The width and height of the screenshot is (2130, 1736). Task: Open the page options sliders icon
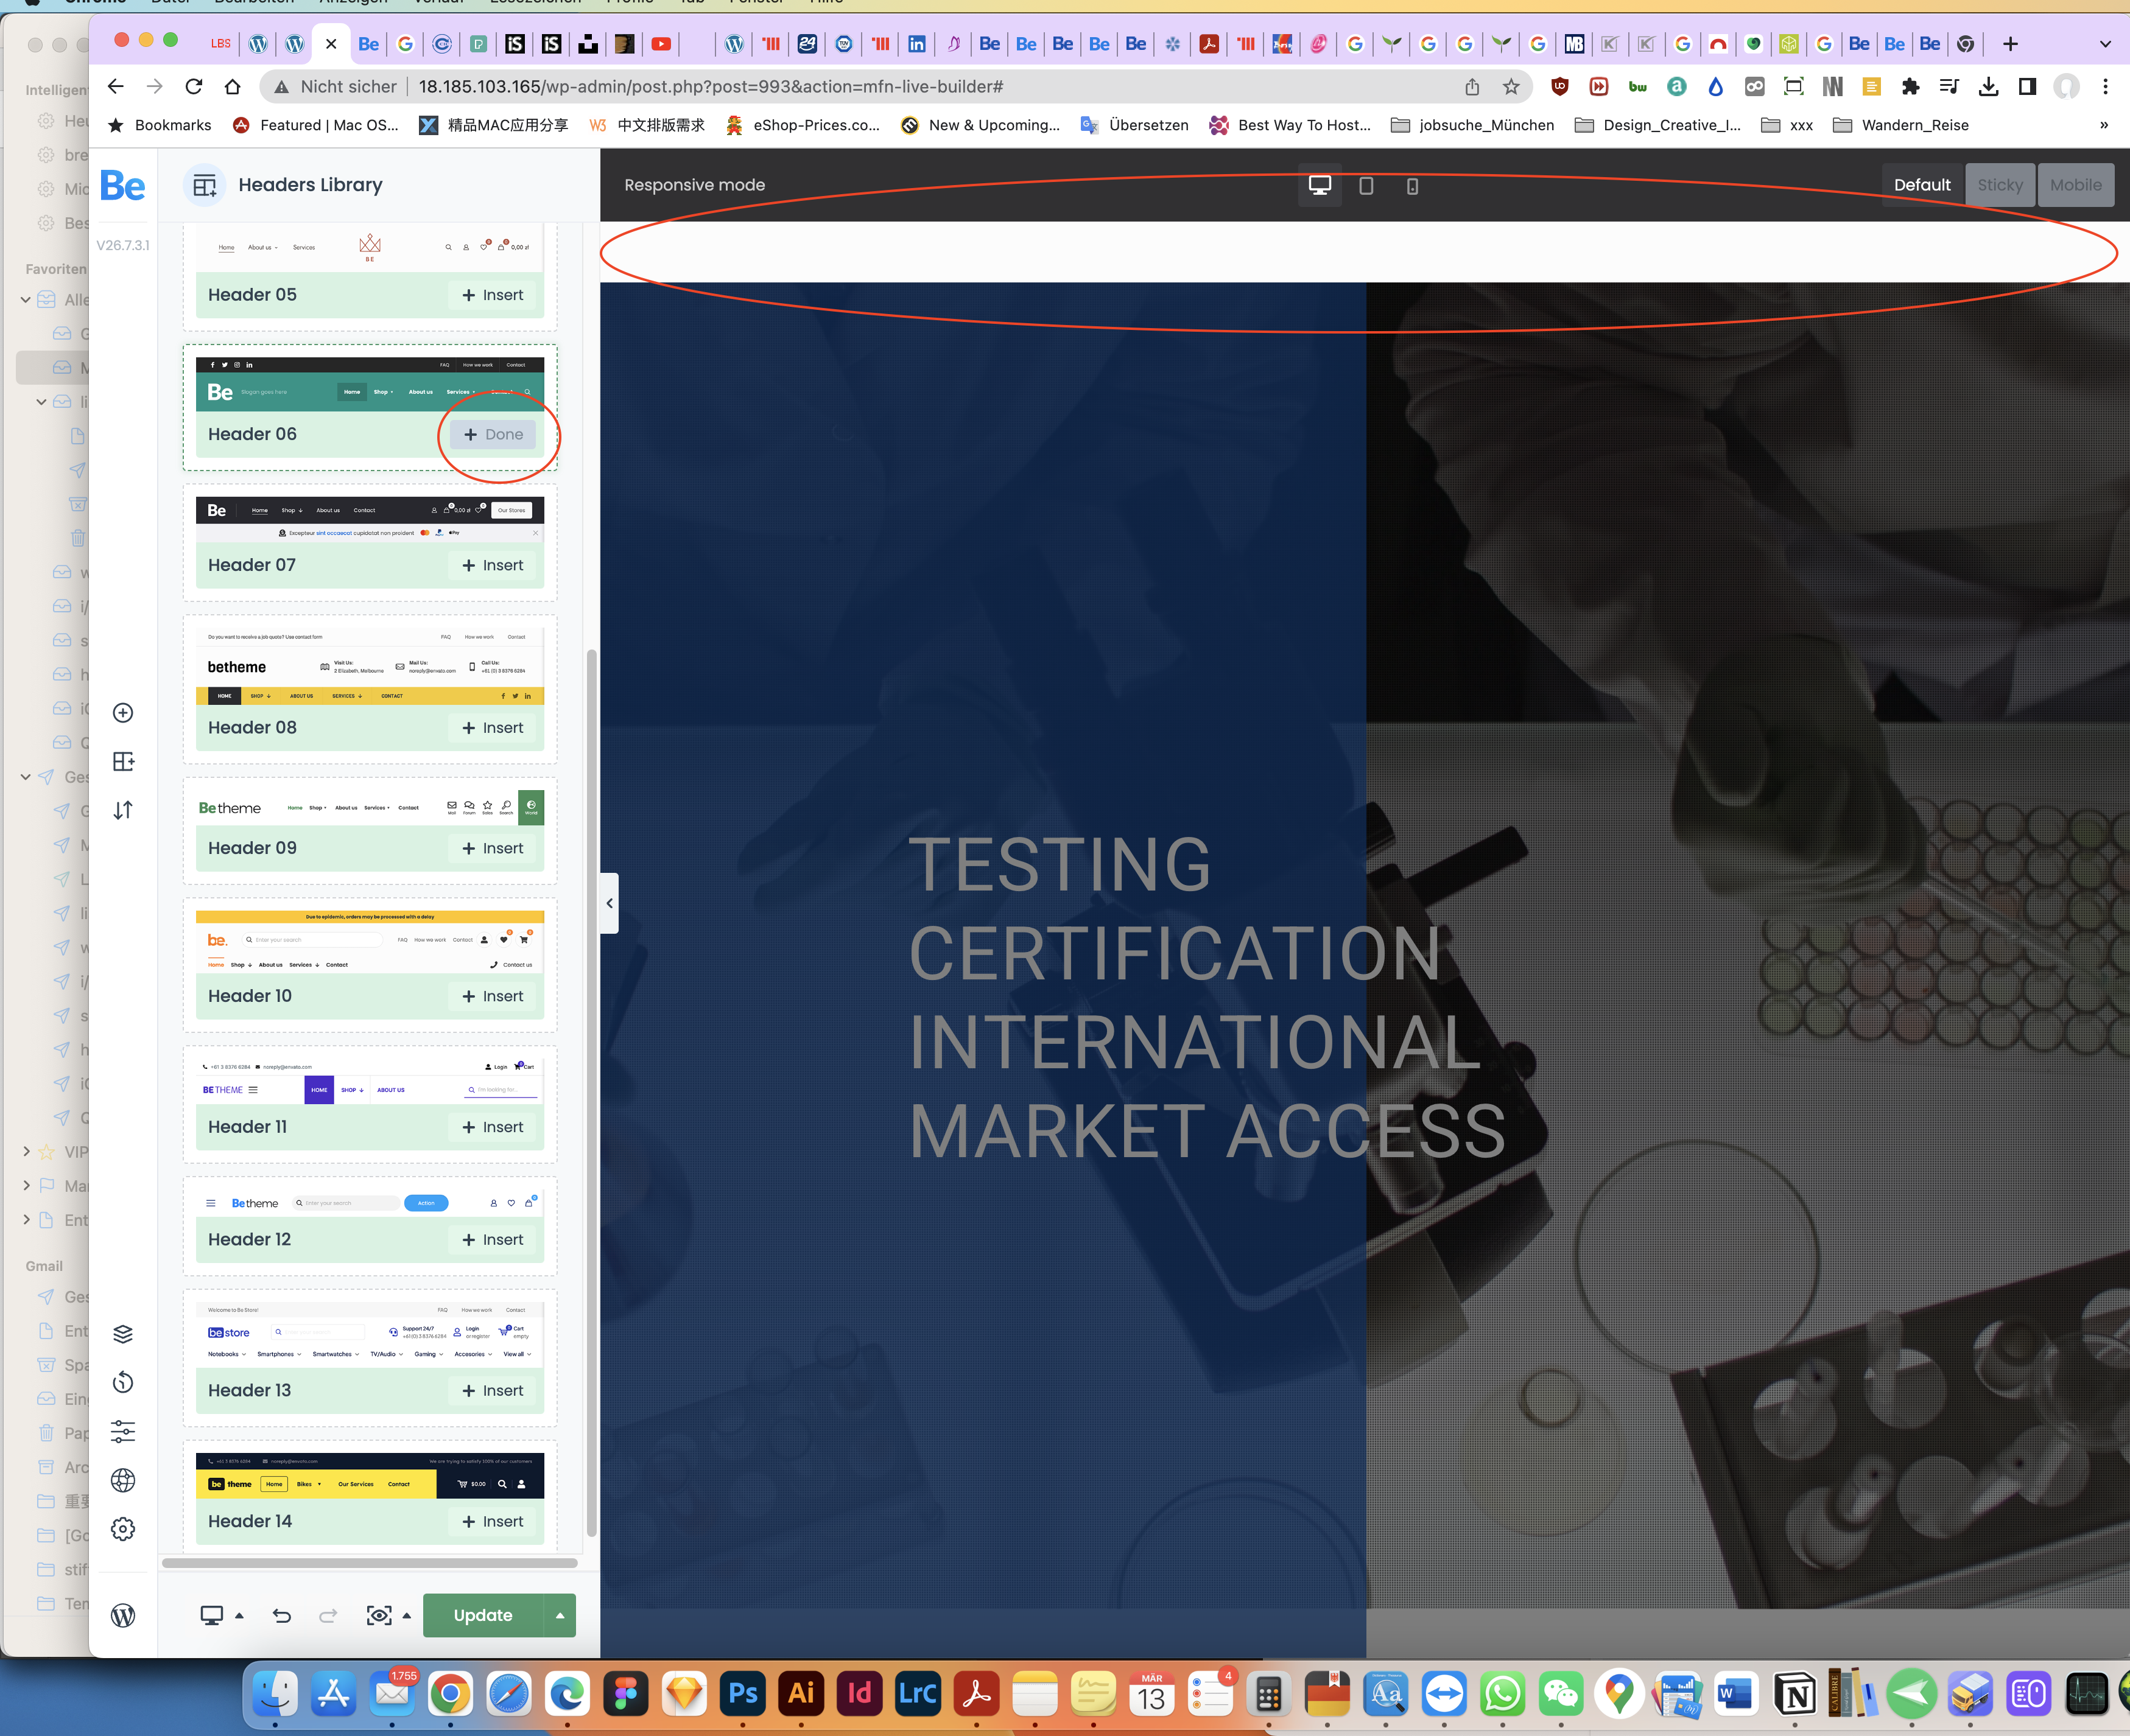tap(123, 1432)
